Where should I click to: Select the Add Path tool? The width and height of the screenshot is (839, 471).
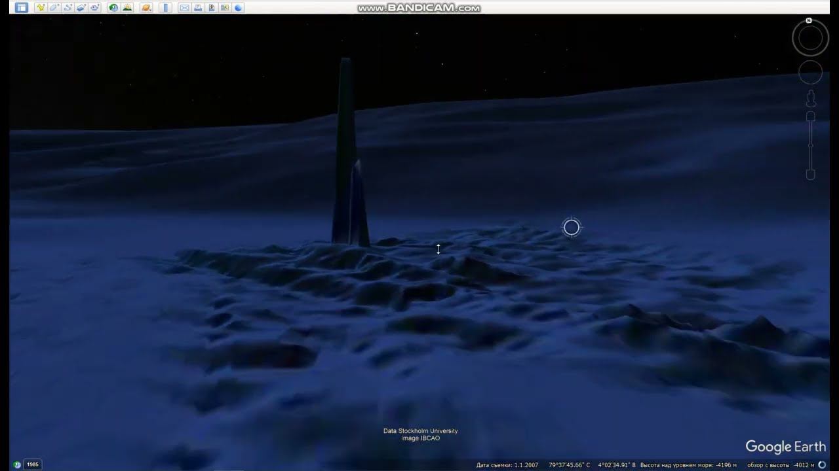click(x=68, y=8)
